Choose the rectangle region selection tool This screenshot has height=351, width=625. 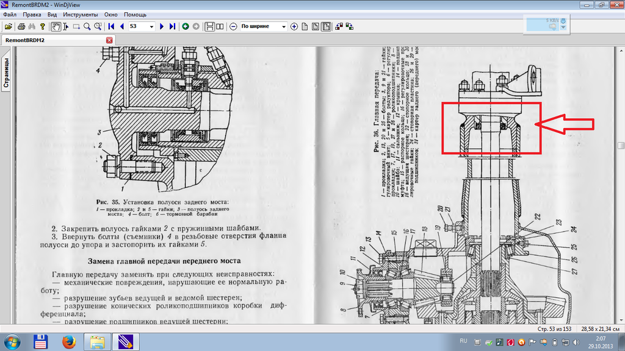76,26
